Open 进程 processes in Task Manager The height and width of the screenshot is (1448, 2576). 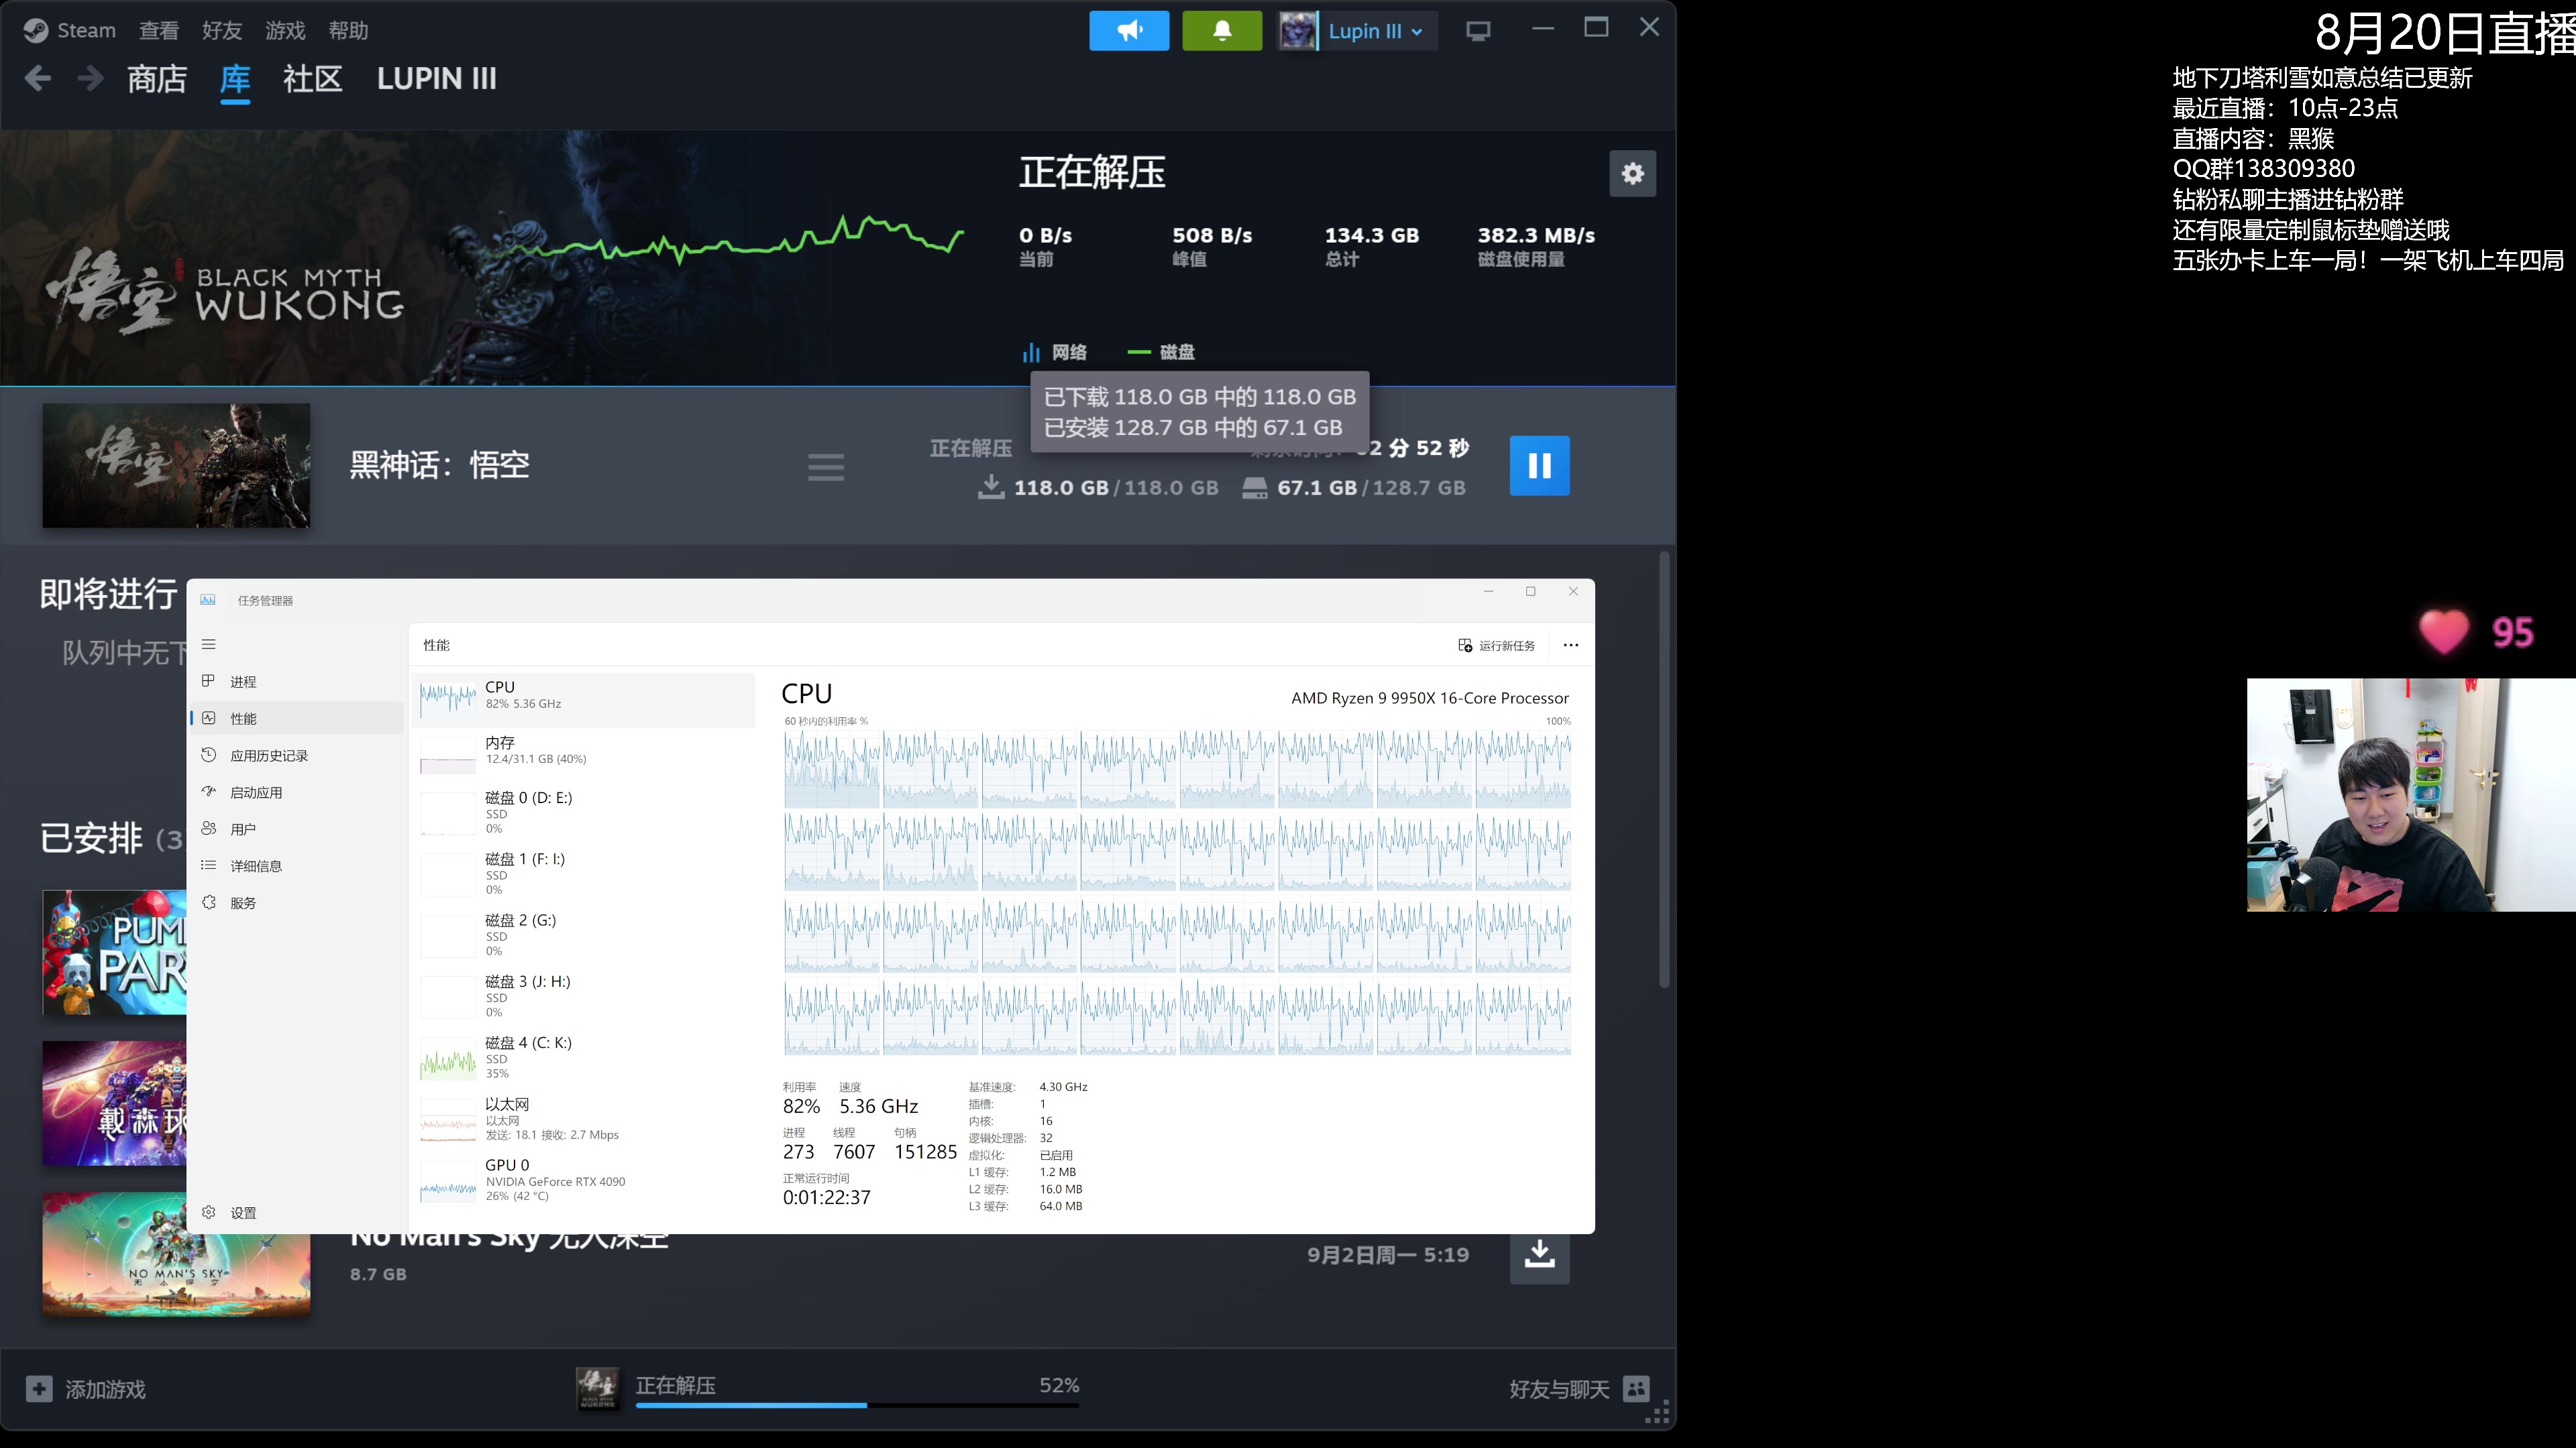(296, 682)
